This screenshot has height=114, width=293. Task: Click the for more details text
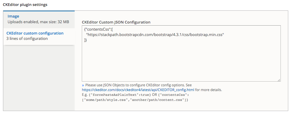(x=209, y=90)
